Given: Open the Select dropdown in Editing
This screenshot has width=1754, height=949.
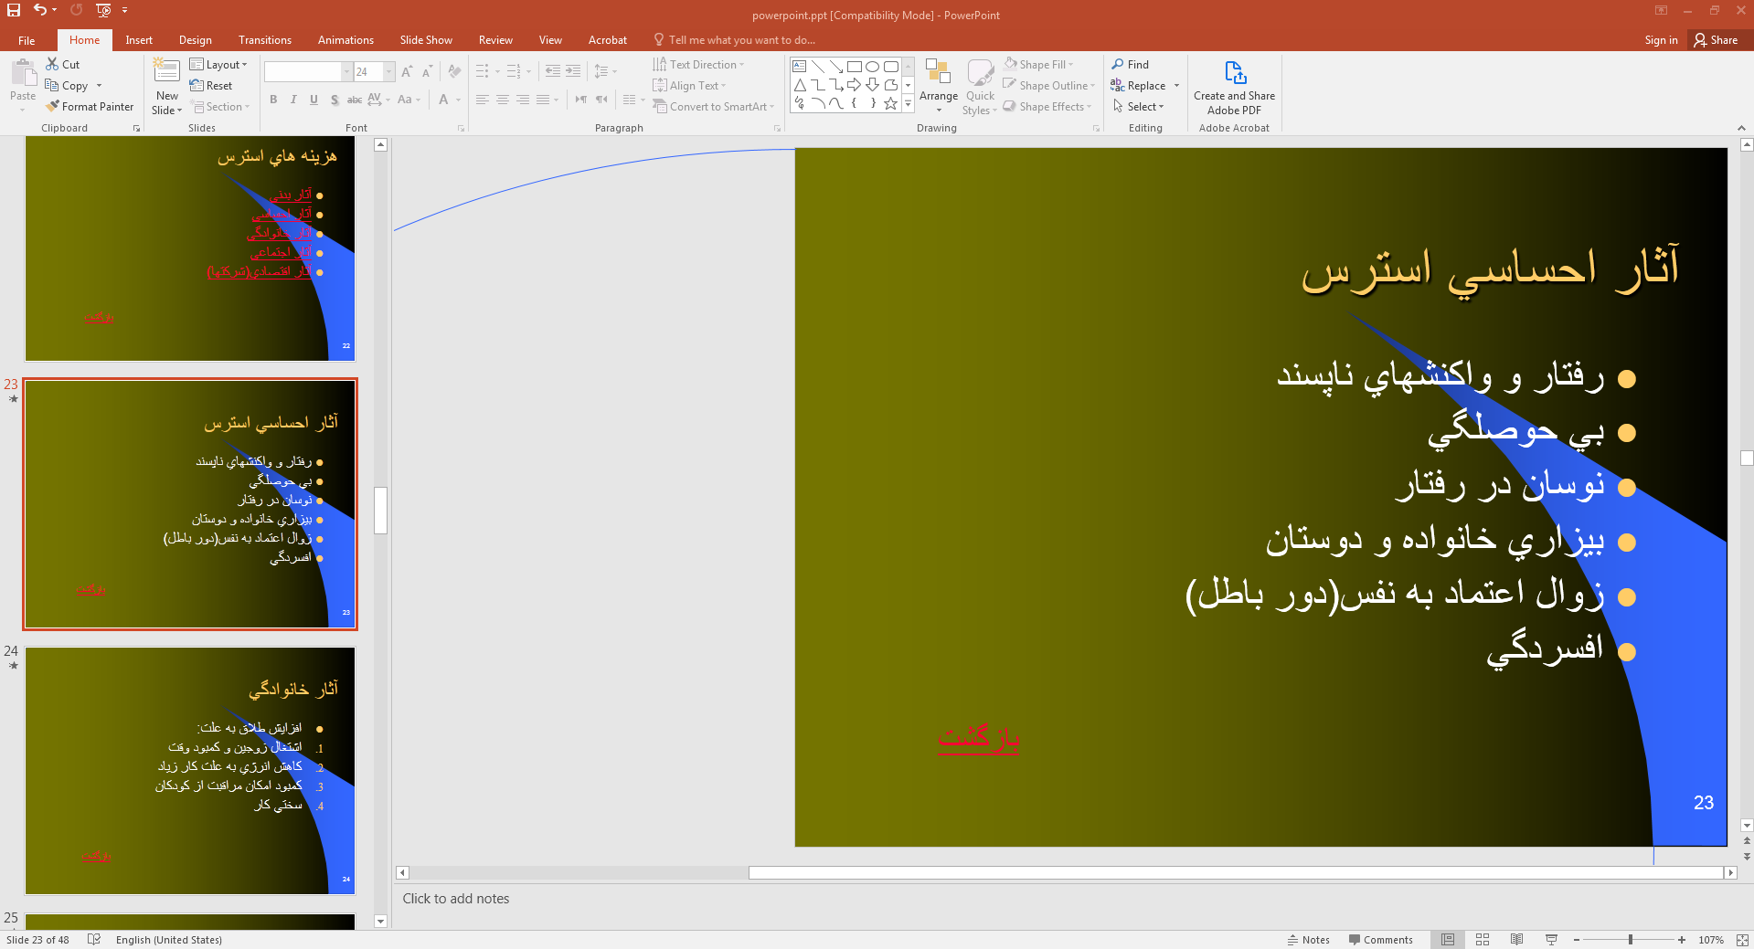Looking at the screenshot, I should [x=1138, y=106].
